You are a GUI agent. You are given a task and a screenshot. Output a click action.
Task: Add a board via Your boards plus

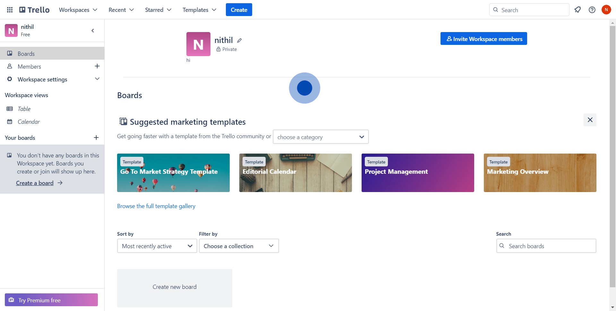click(x=96, y=138)
